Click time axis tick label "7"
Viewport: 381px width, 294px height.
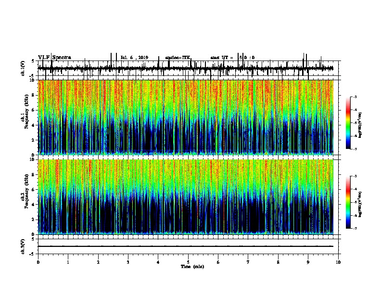[248, 262]
